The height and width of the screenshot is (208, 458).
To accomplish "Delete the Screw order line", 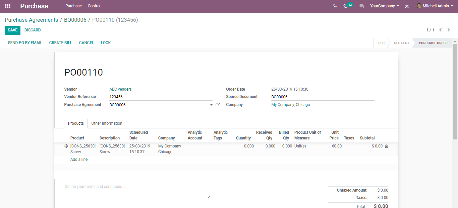I will pyautogui.click(x=386, y=146).
